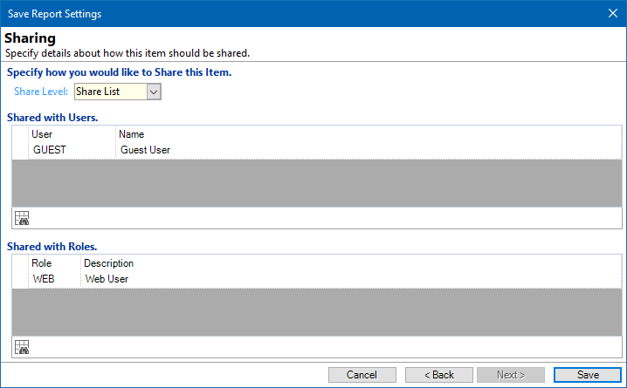Viewport: 627px width, 388px height.
Task: Click the row selector beside GUEST
Action: pos(20,150)
